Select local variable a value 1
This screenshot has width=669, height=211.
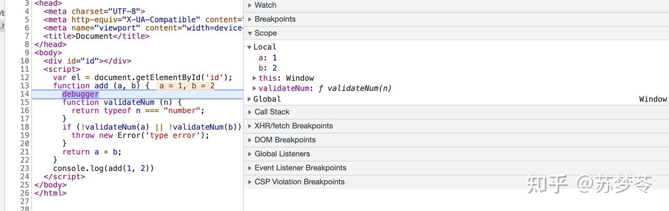(x=274, y=57)
